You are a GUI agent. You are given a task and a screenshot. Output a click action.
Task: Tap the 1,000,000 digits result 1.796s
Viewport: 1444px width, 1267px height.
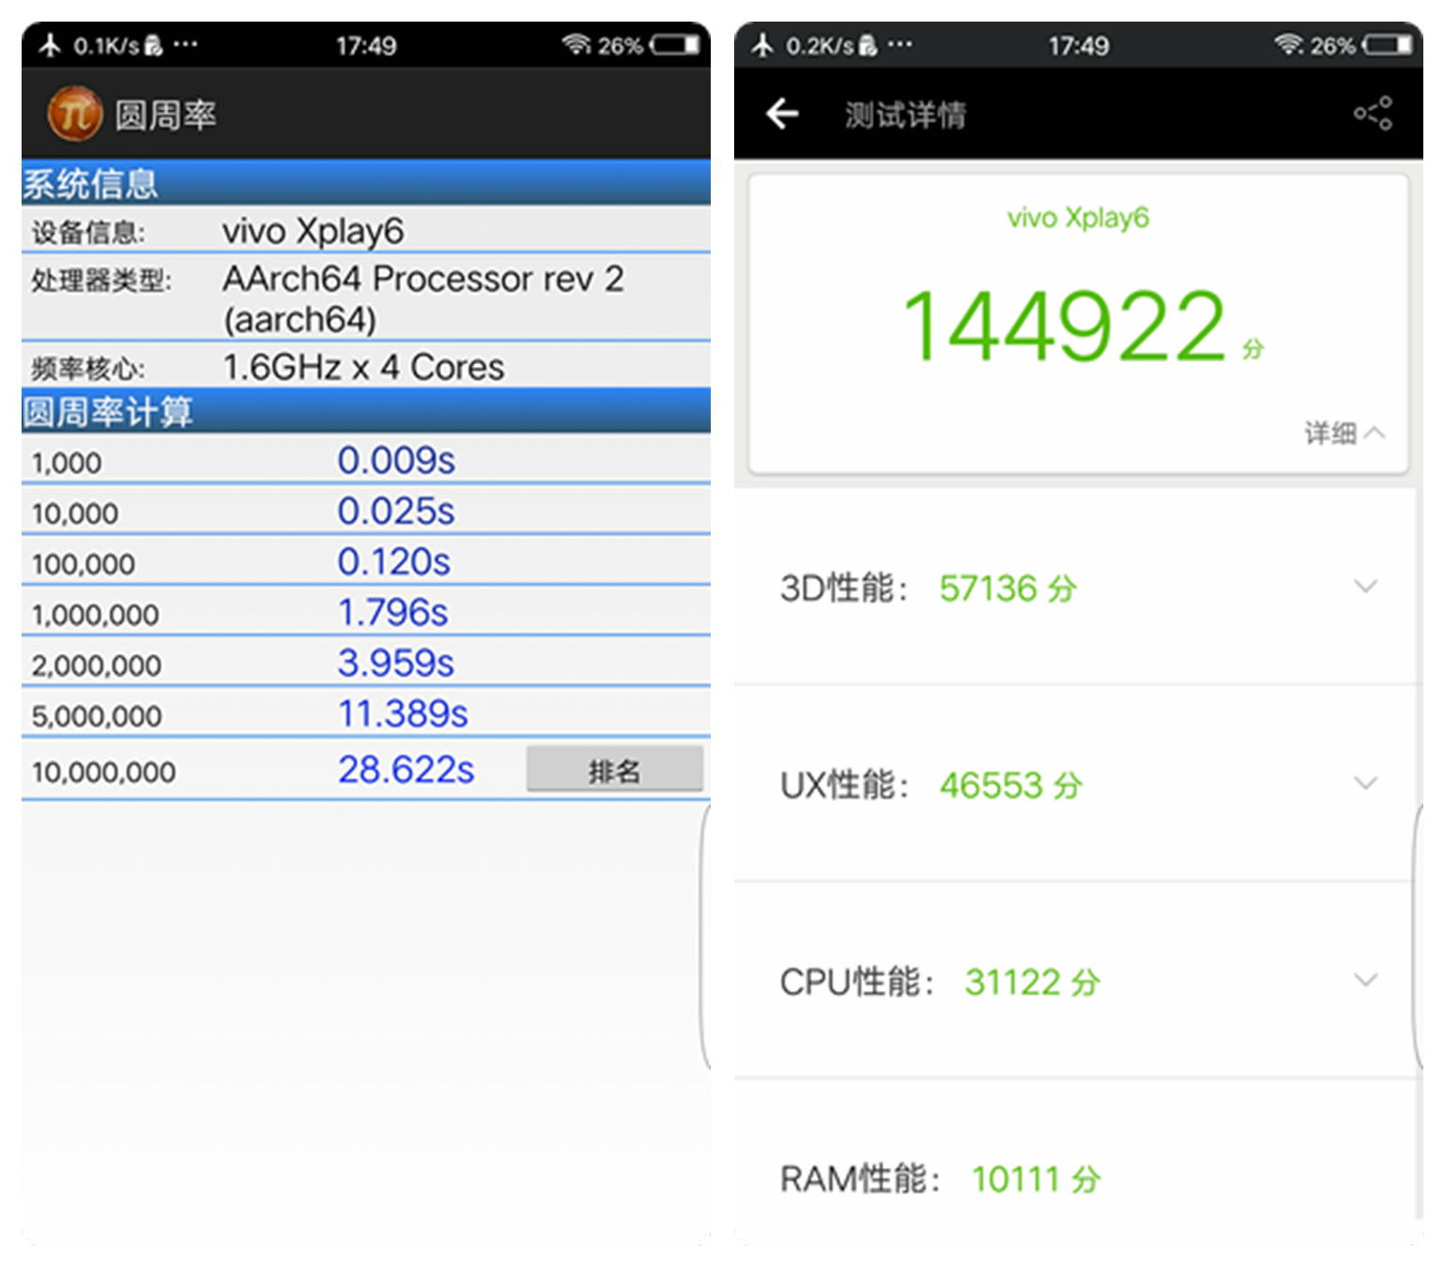(392, 613)
